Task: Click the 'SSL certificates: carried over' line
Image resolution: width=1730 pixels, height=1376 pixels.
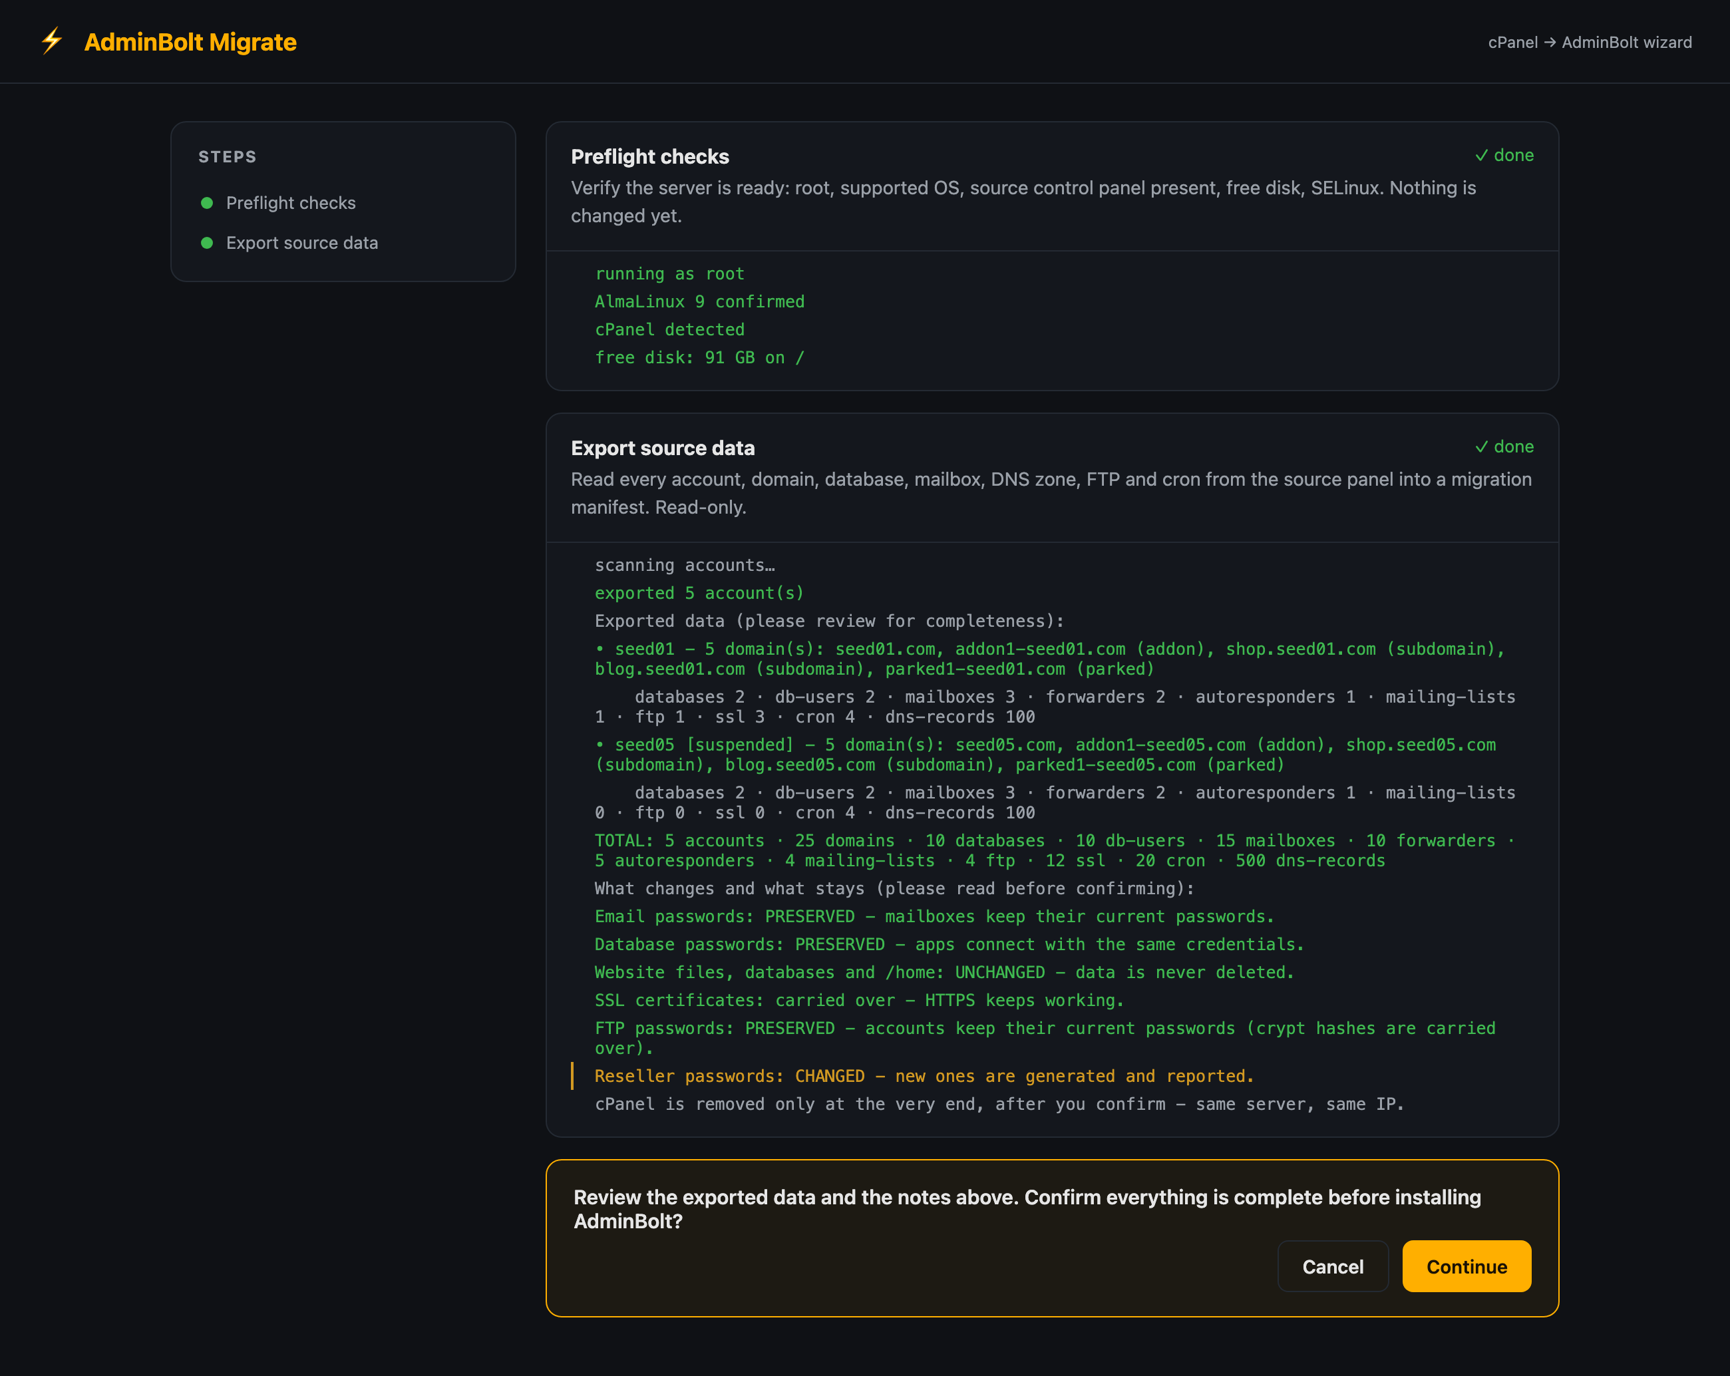Action: coord(860,1001)
